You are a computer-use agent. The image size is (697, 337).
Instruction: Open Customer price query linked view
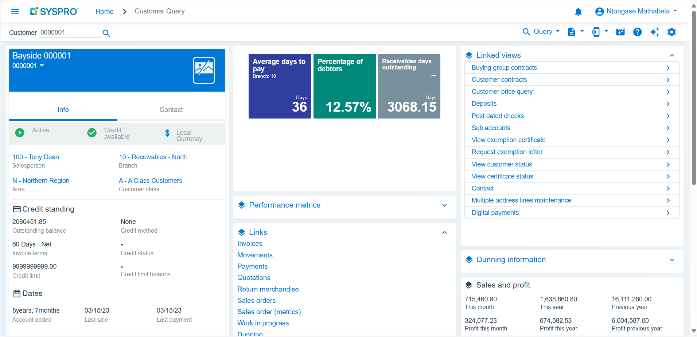pyautogui.click(x=502, y=92)
